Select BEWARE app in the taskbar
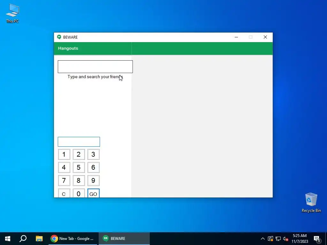Image resolution: width=327 pixels, height=245 pixels. pos(124,239)
